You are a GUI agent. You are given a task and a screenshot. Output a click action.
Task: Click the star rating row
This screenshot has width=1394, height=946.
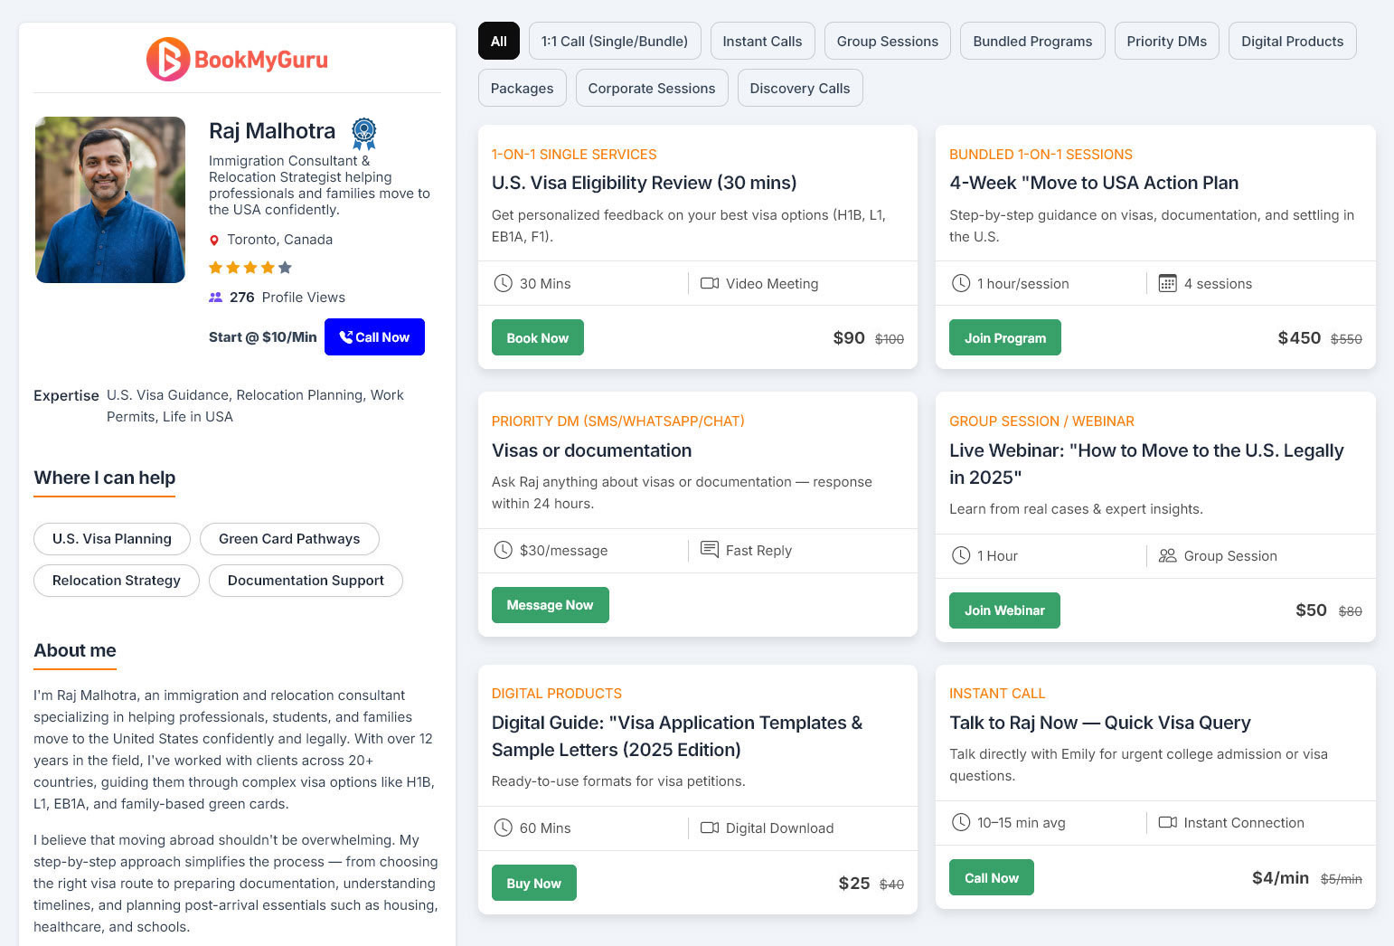coord(250,268)
